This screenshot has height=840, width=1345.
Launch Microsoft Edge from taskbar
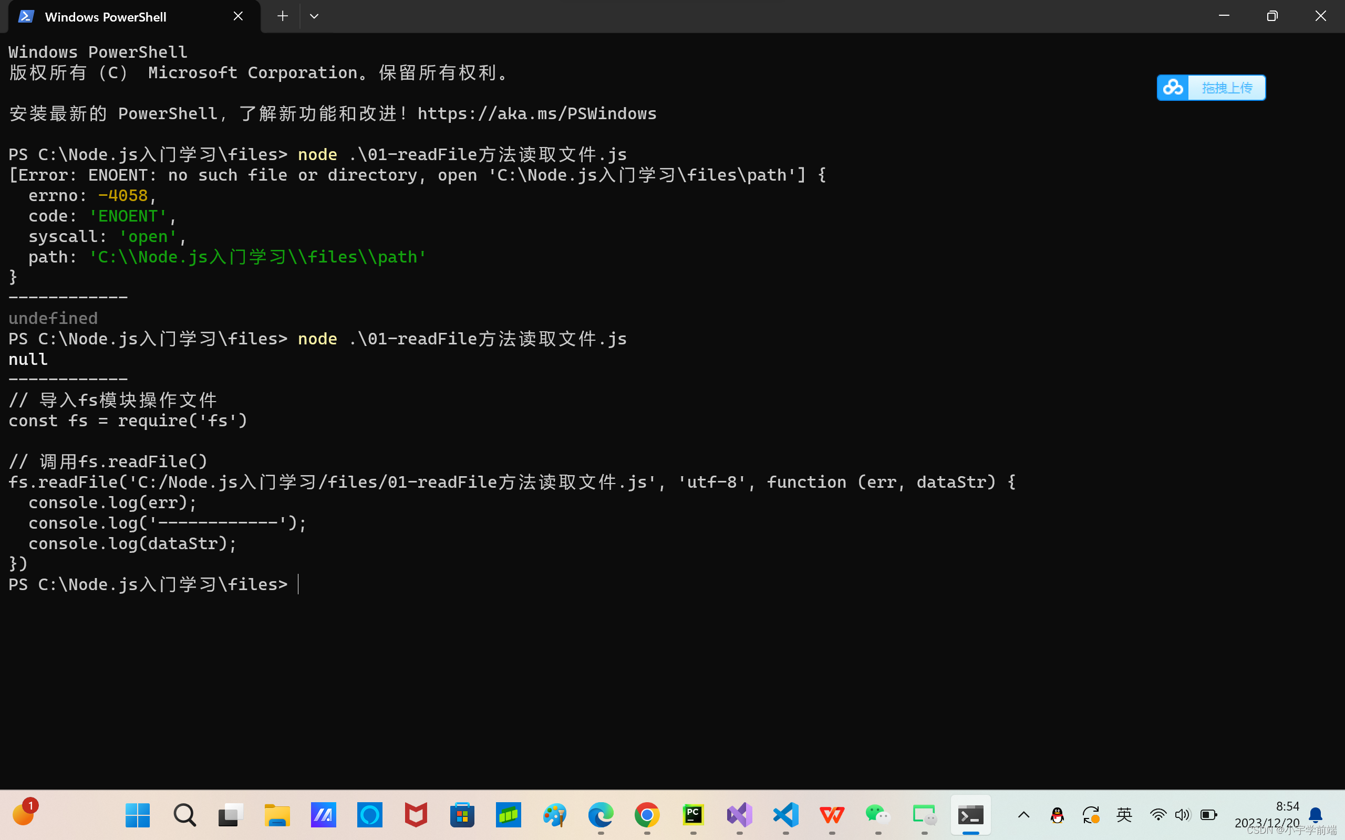(x=600, y=815)
